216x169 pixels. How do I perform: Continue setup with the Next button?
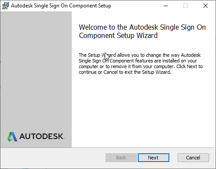[154, 158]
